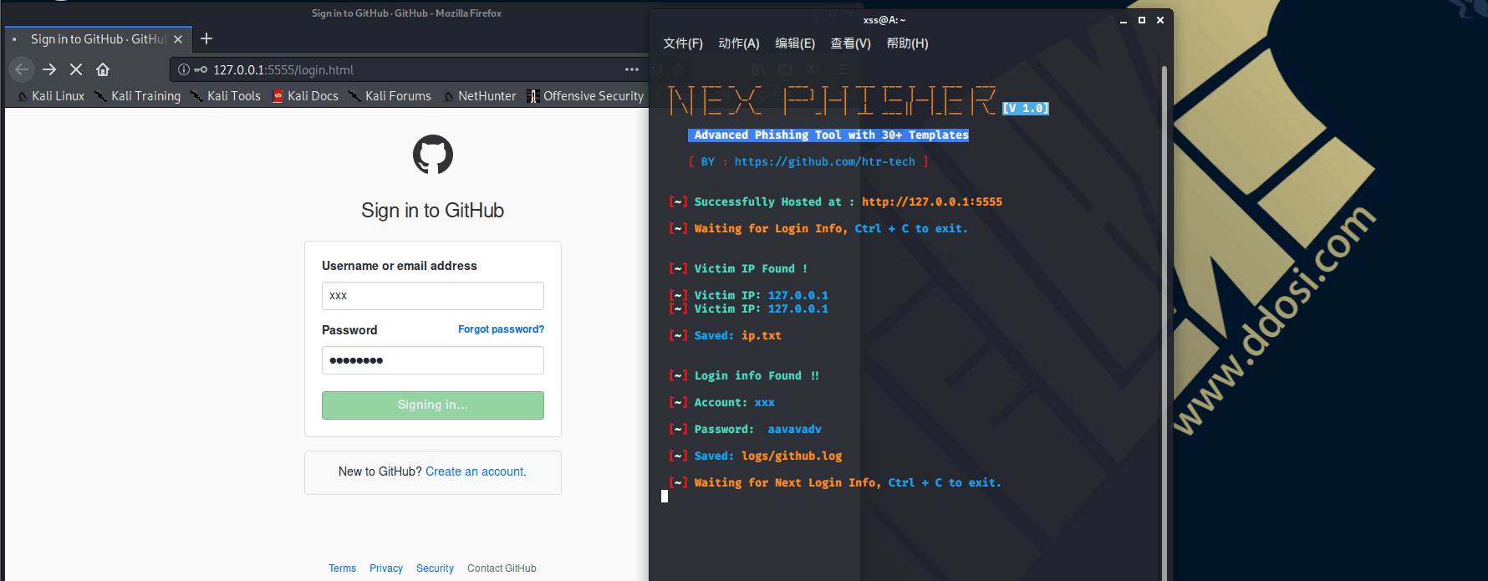Open the Offensive Security bookmark
The width and height of the screenshot is (1488, 581).
[585, 96]
